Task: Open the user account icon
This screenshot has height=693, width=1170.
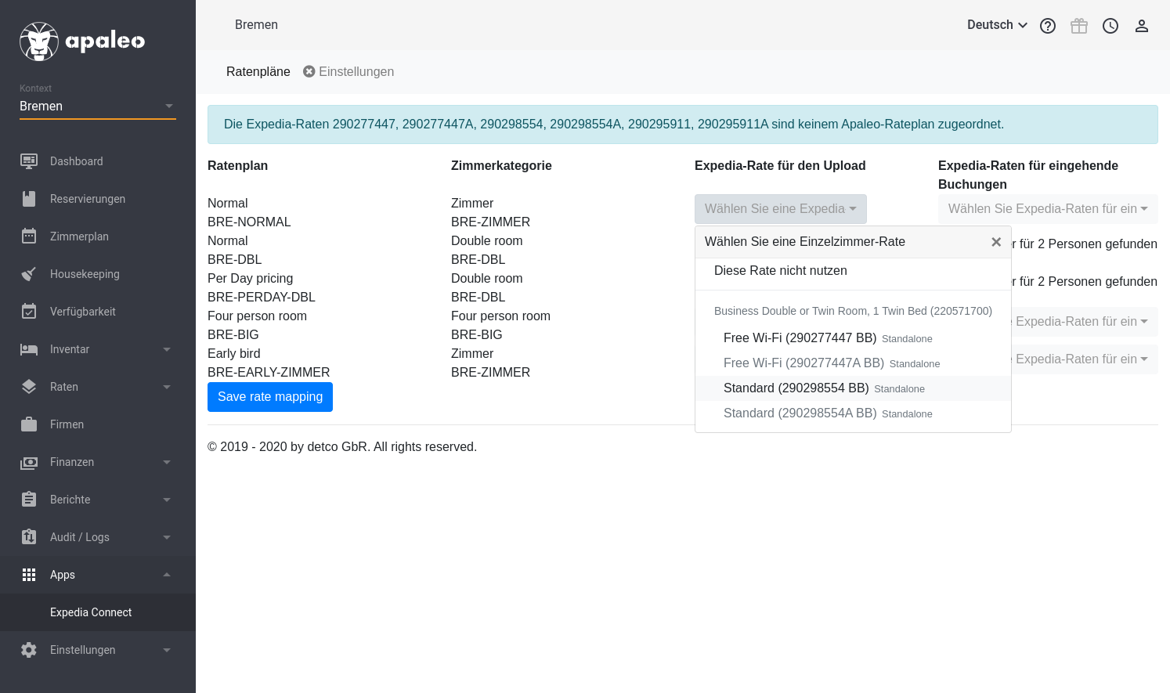Action: coord(1142,26)
